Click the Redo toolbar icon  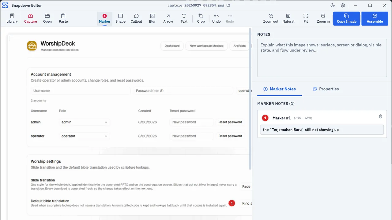coord(230,18)
